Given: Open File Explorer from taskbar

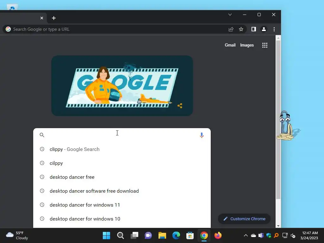Looking at the screenshot, I should click(x=162, y=235).
